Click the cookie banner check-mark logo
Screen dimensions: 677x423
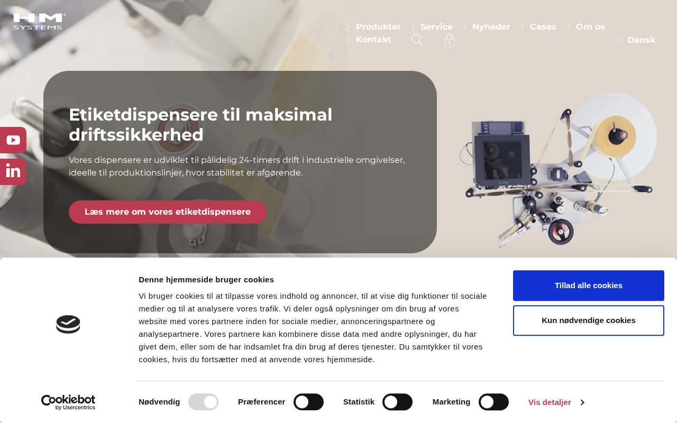(68, 324)
